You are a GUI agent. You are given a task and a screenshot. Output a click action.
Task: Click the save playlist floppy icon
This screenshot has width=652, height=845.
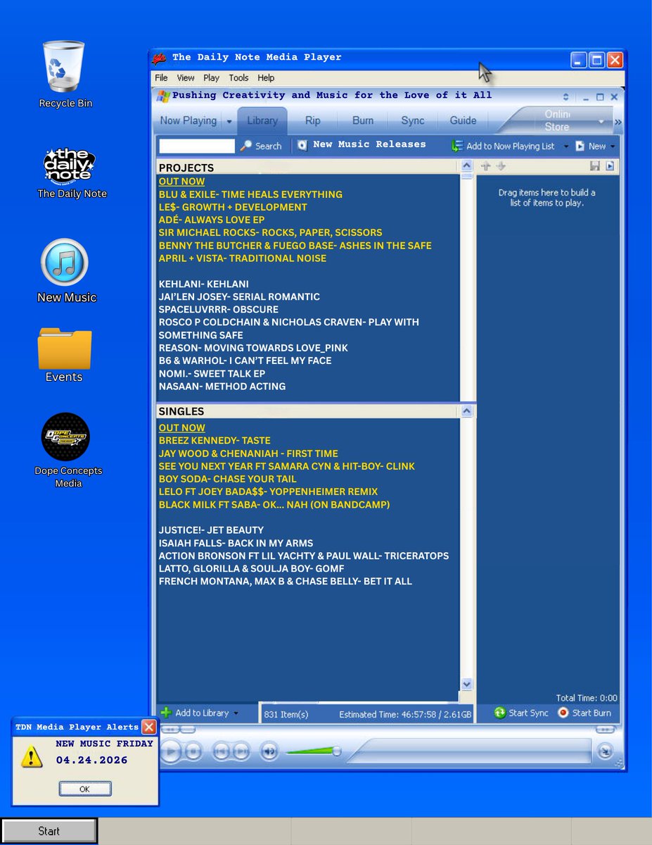[x=595, y=166]
